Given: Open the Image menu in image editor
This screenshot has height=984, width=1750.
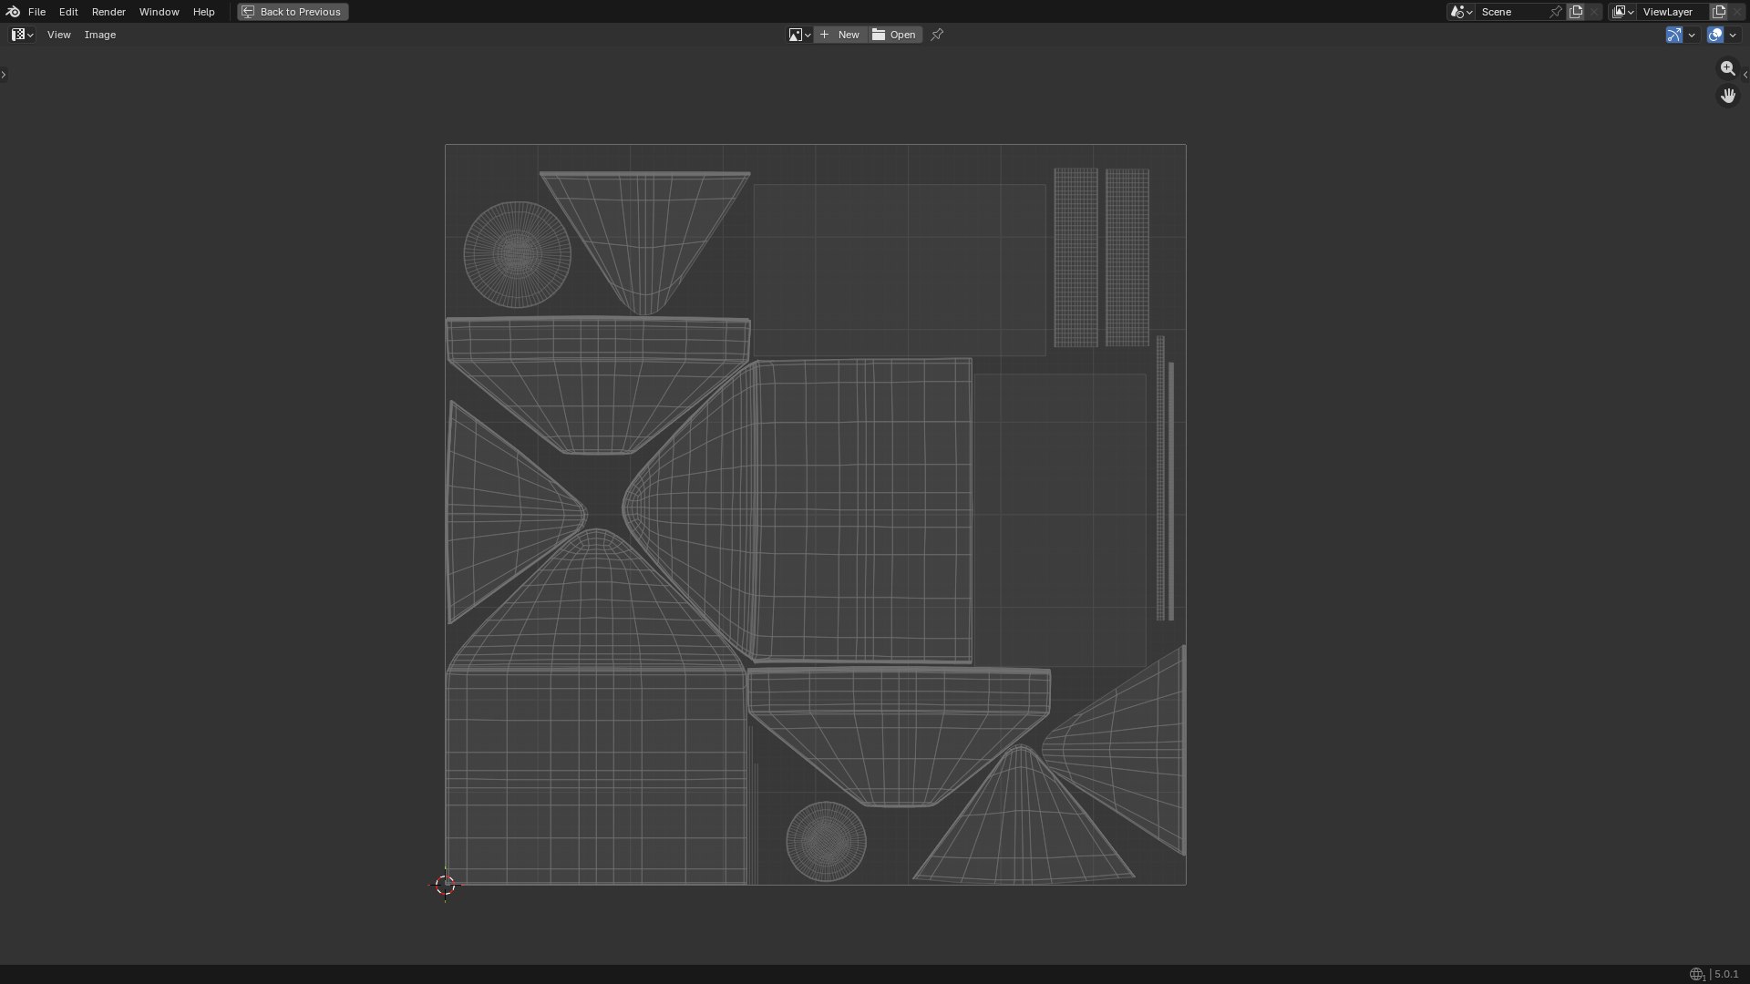Looking at the screenshot, I should [x=100, y=35].
